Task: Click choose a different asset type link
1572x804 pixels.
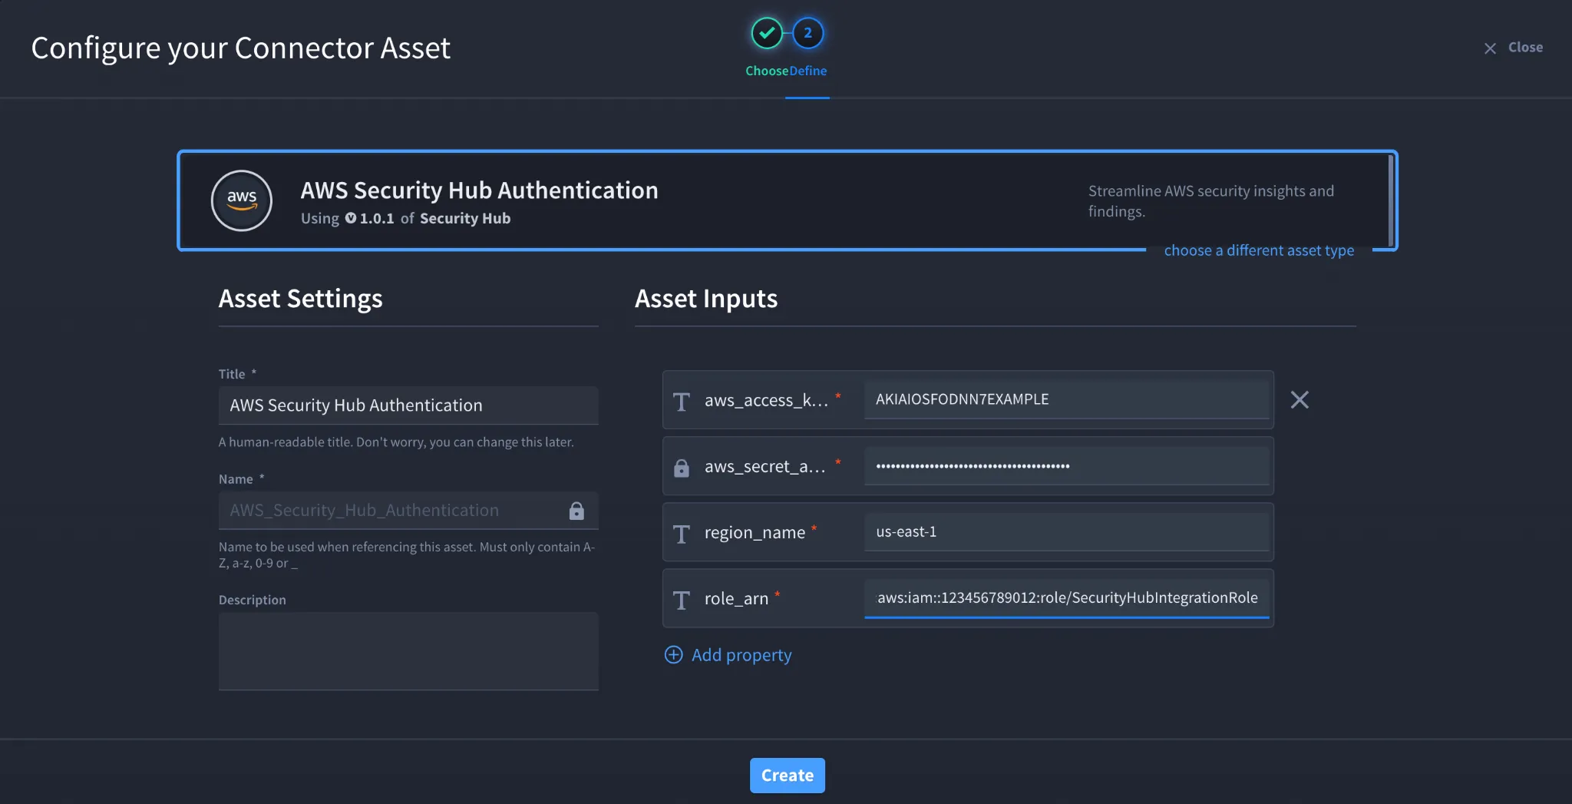Action: 1259,250
